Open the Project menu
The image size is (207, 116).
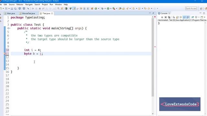click(45, 5)
